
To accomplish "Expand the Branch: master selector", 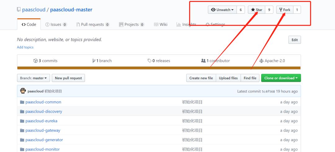I will point(33,78).
